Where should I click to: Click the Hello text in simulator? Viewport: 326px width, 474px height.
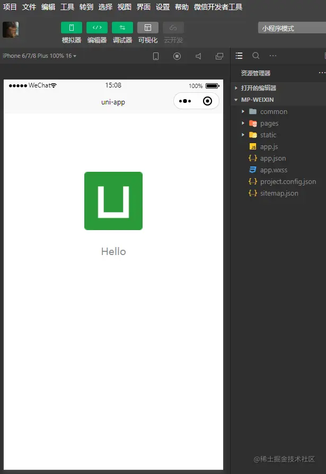coord(113,251)
